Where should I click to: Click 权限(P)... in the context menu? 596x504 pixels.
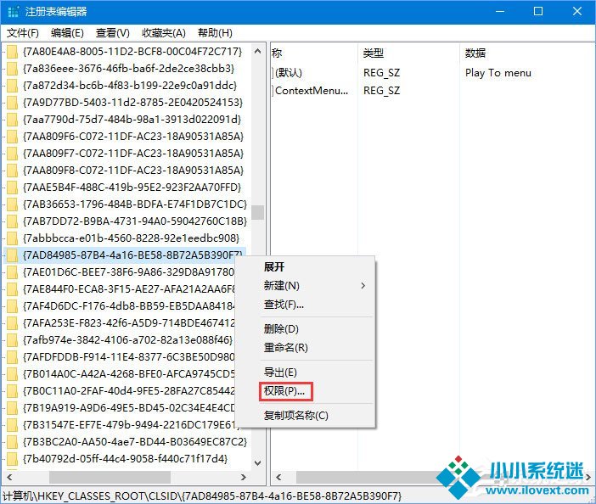tap(284, 391)
